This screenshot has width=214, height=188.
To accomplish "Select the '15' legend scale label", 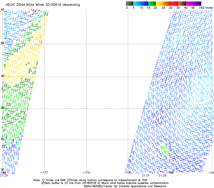I will coord(148,8).
